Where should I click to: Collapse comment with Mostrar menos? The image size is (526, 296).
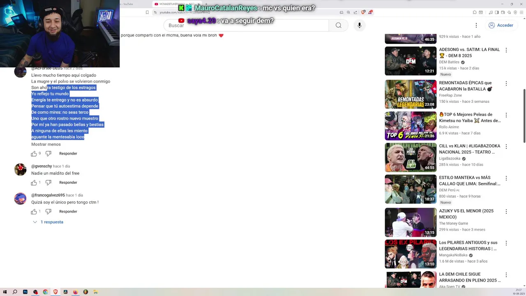[46, 144]
